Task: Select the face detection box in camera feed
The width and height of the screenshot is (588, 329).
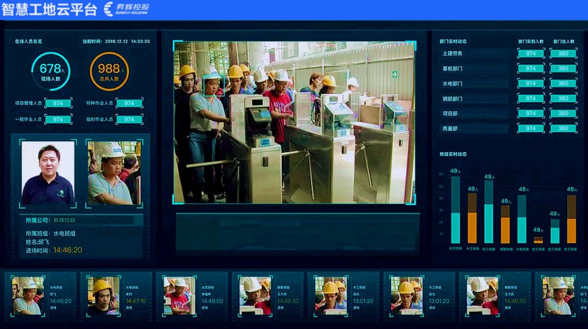Action: click(x=213, y=85)
